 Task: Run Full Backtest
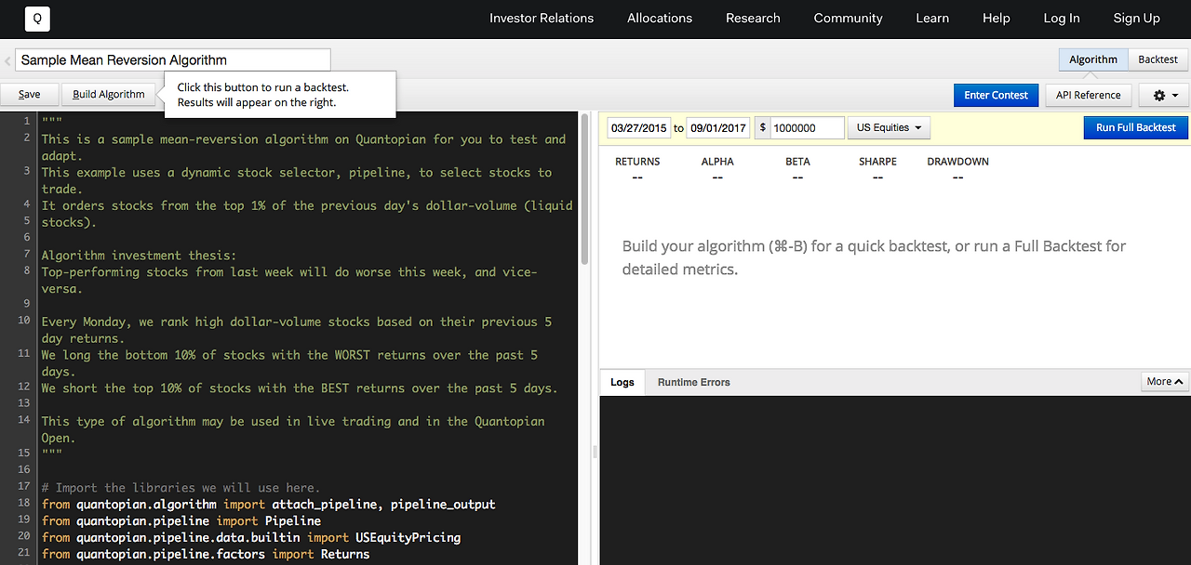pyautogui.click(x=1135, y=127)
